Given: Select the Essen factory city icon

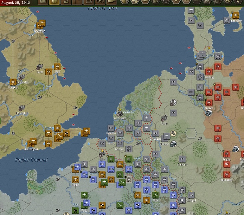Looking at the screenshot, I should tap(164, 118).
